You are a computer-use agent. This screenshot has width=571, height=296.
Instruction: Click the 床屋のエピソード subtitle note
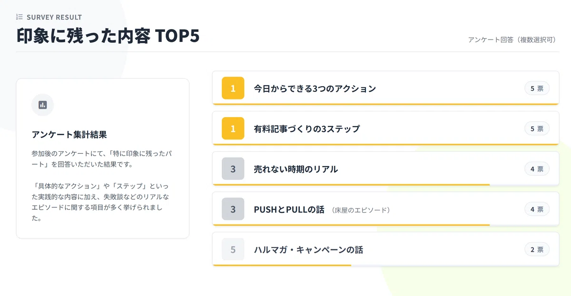(362, 210)
